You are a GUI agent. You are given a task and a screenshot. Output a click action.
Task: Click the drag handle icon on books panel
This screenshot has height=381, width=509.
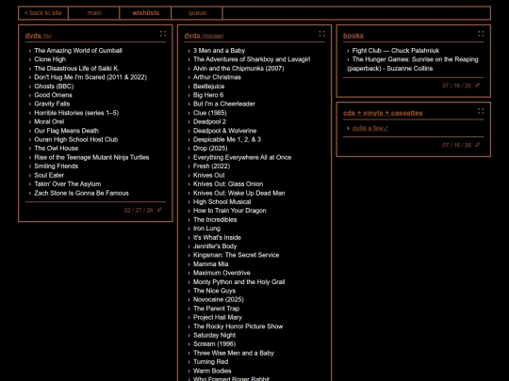[481, 34]
